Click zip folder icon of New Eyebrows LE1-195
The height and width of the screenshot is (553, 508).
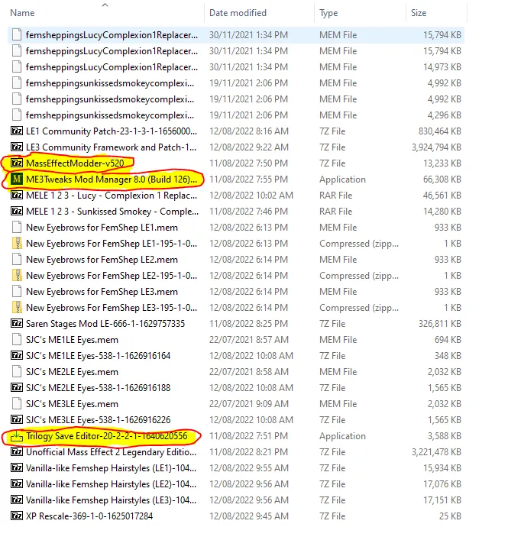[17, 244]
